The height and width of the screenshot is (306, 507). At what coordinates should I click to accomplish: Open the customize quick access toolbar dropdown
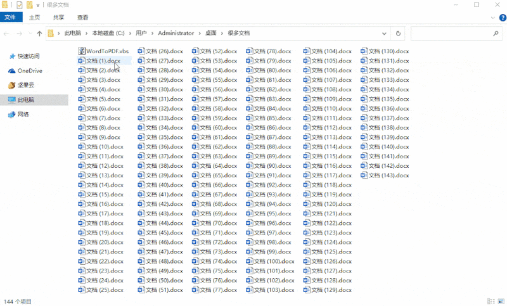[38, 5]
